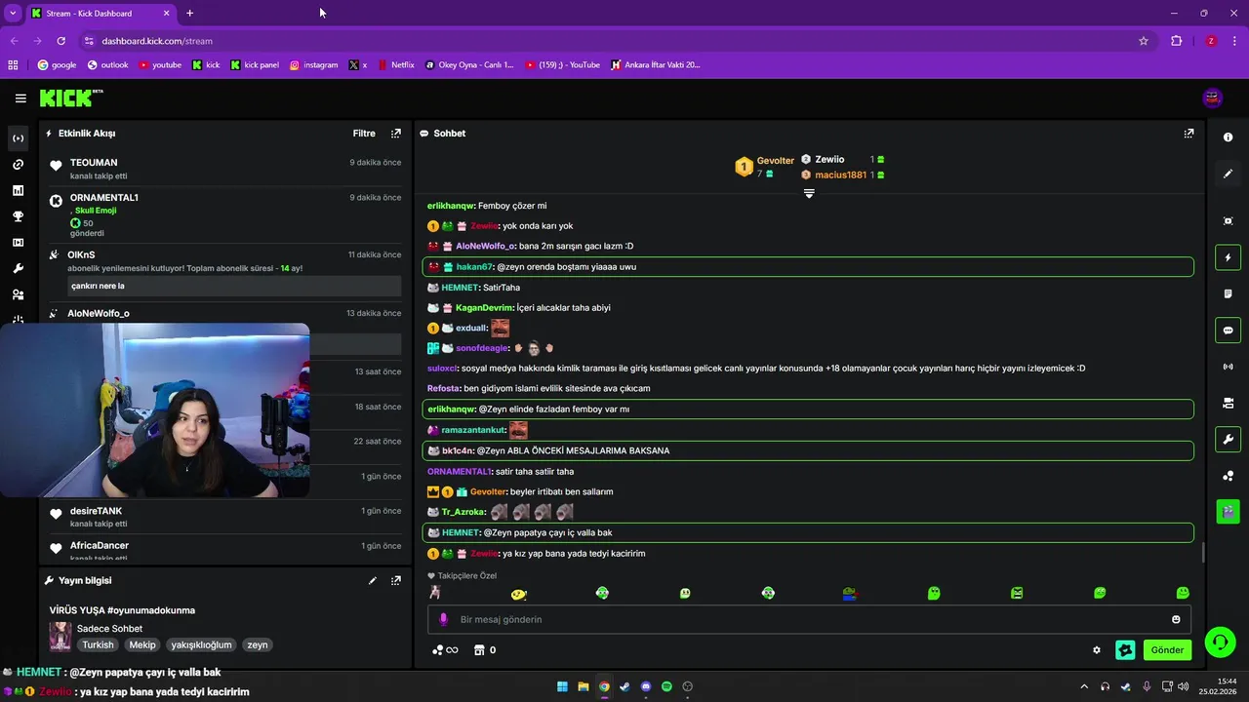
Task: Toggle the server rack icon in the right toolbar
Action: click(x=1228, y=403)
